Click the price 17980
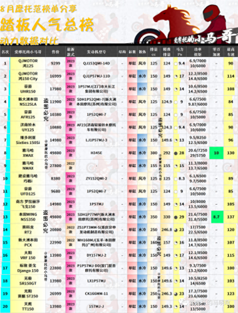The image size is (238, 313). click(56, 89)
